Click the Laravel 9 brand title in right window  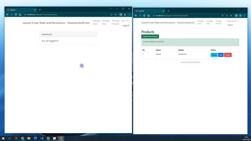pos(168,23)
